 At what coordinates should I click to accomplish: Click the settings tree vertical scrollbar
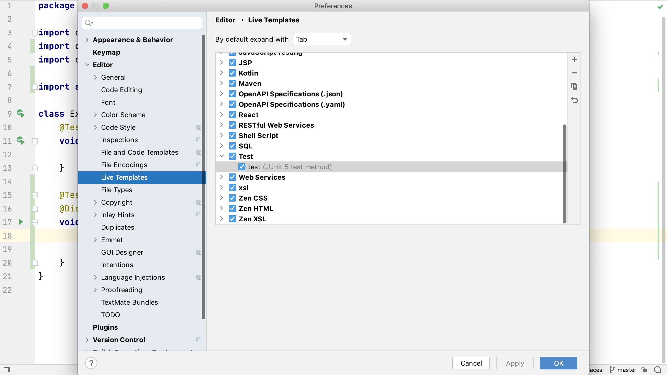[203, 177]
